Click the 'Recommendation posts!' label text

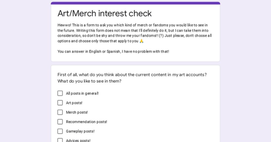point(86,122)
